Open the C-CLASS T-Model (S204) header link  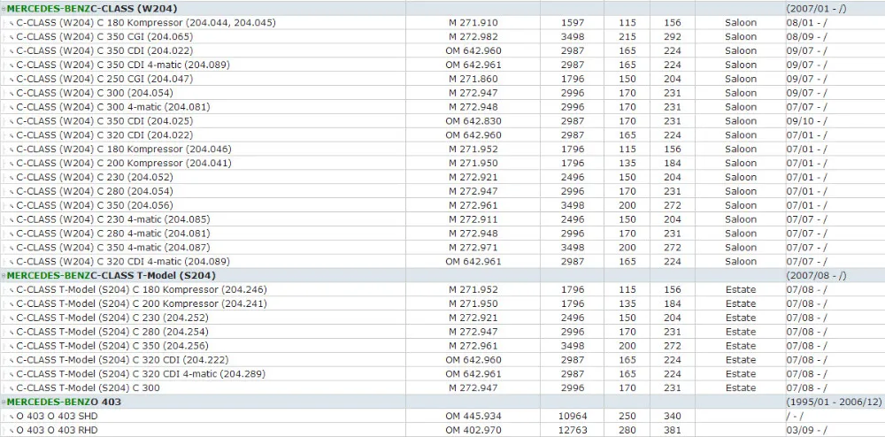click(x=112, y=276)
